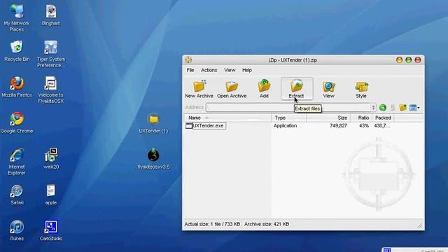The height and width of the screenshot is (252, 448).
Task: Click the New Archive toolbar icon
Action: 199,86
